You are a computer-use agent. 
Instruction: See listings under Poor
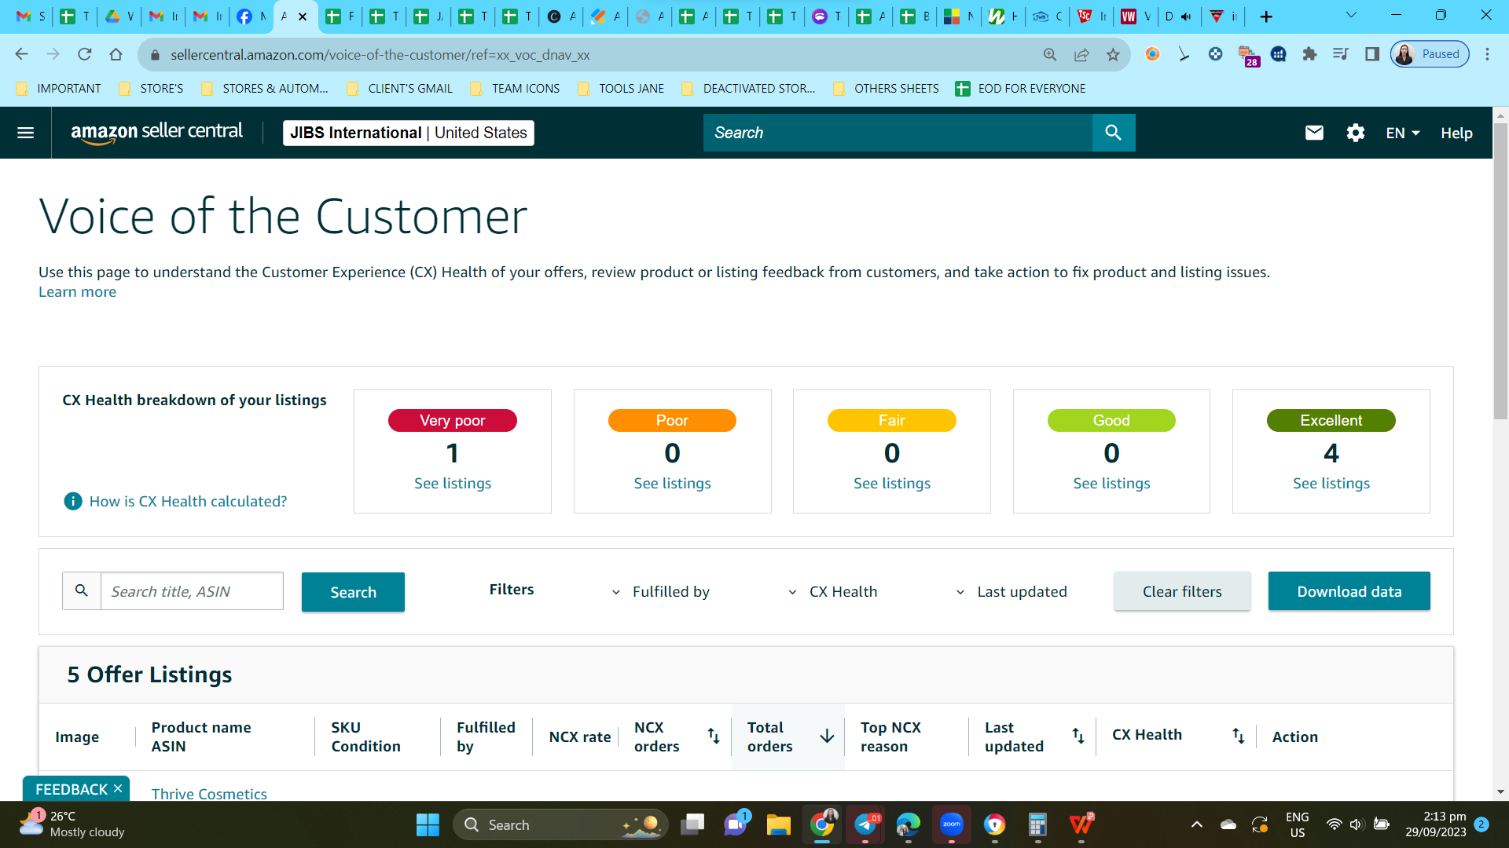tap(672, 484)
